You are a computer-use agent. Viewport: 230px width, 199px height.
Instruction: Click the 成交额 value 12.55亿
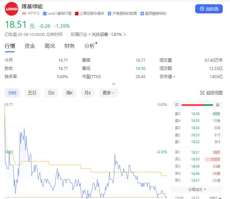[216, 69]
